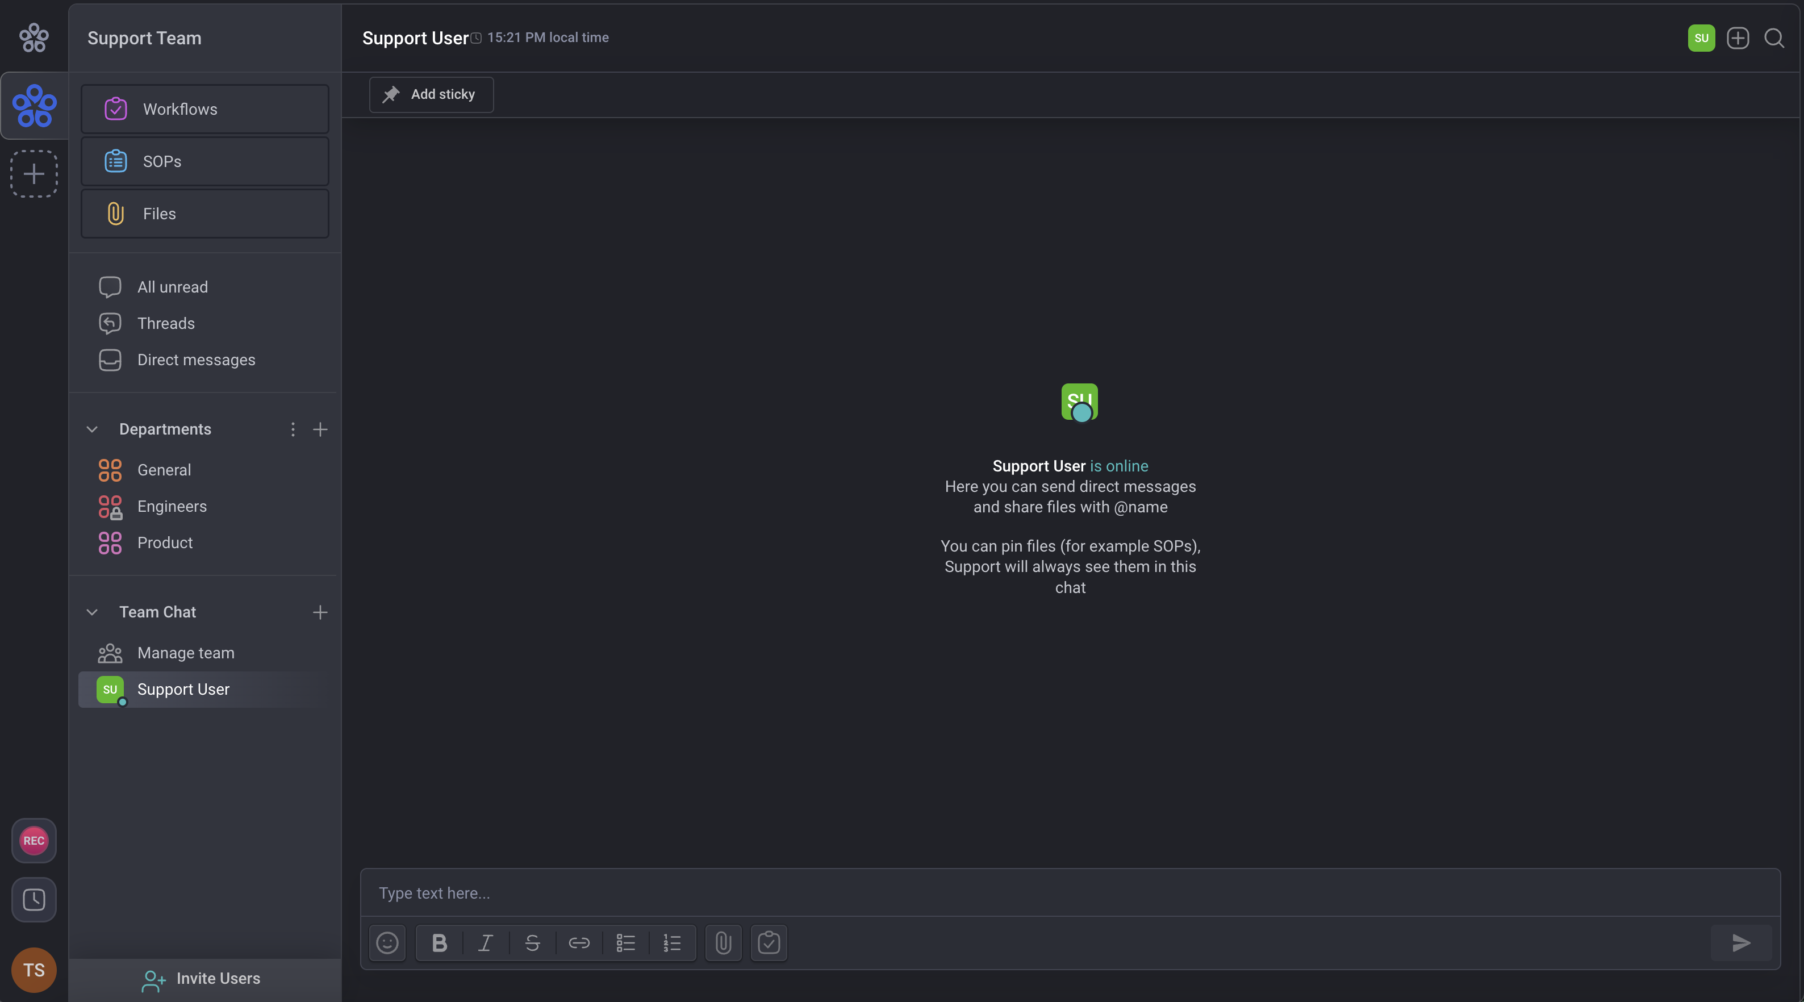Click the Add sticky button
The height and width of the screenshot is (1002, 1804).
pyautogui.click(x=431, y=94)
